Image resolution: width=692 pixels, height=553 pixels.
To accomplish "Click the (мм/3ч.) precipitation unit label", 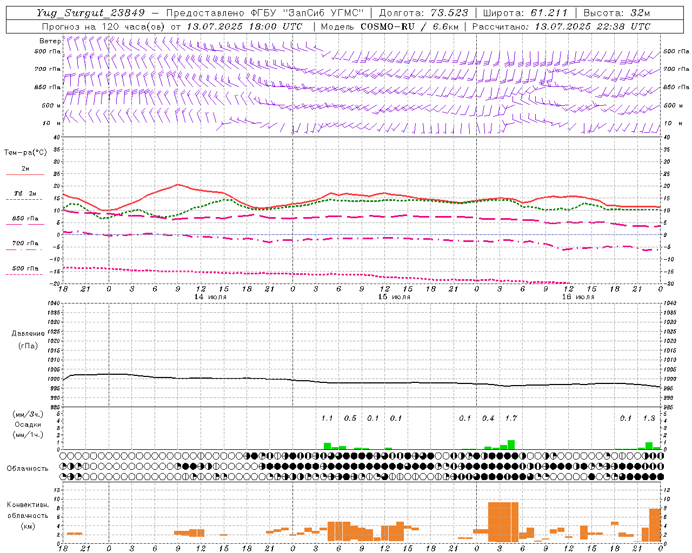I will click(28, 415).
